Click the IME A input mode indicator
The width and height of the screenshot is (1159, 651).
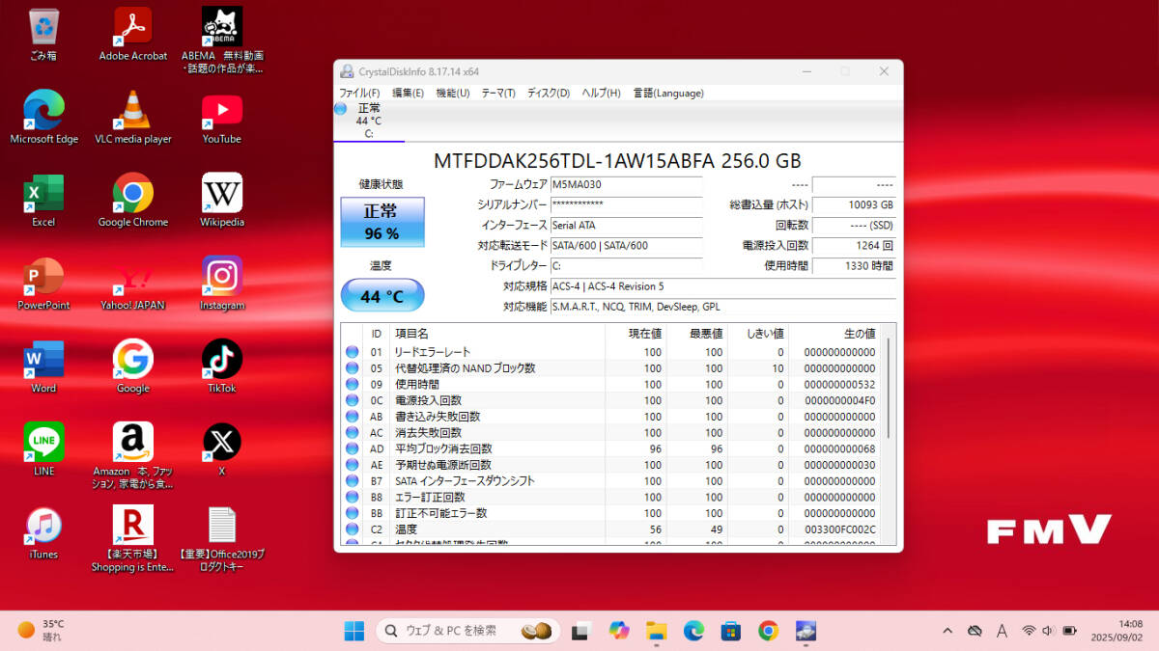coord(1002,631)
